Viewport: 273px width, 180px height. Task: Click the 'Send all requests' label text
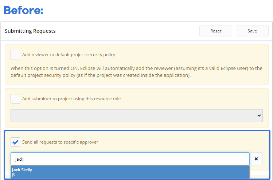pos(60,142)
